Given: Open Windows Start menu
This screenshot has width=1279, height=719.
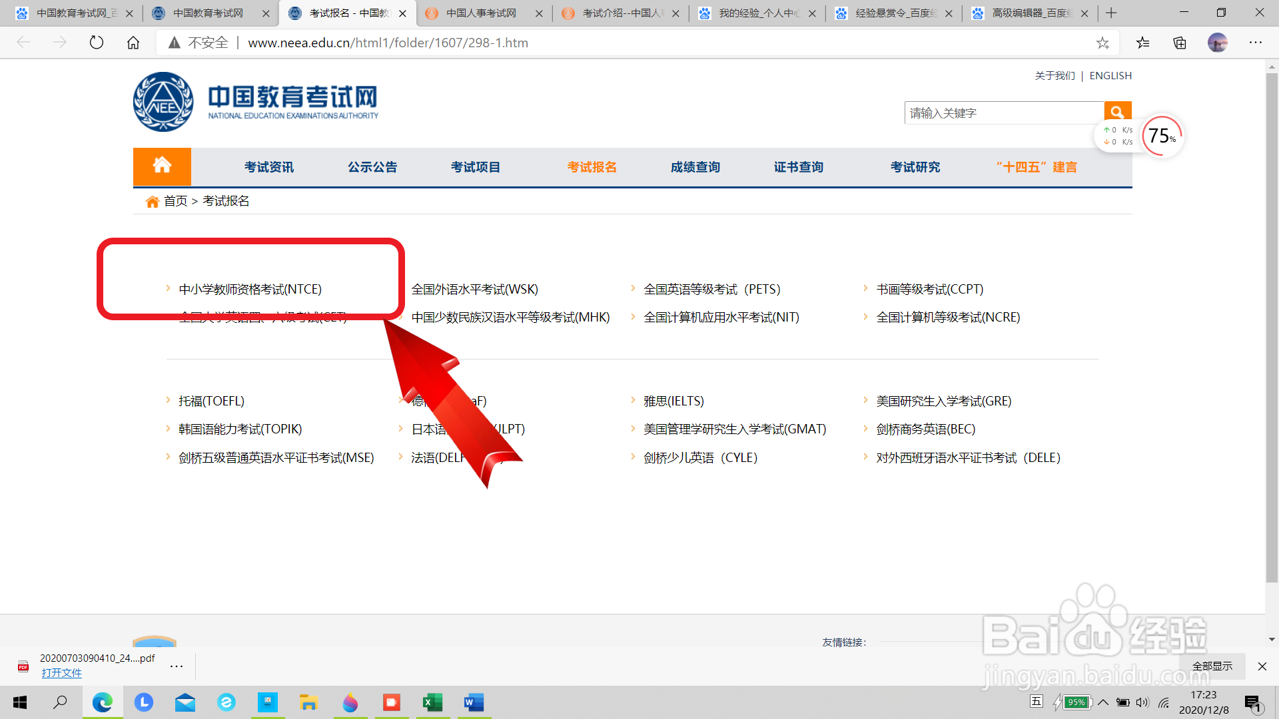Looking at the screenshot, I should point(20,702).
